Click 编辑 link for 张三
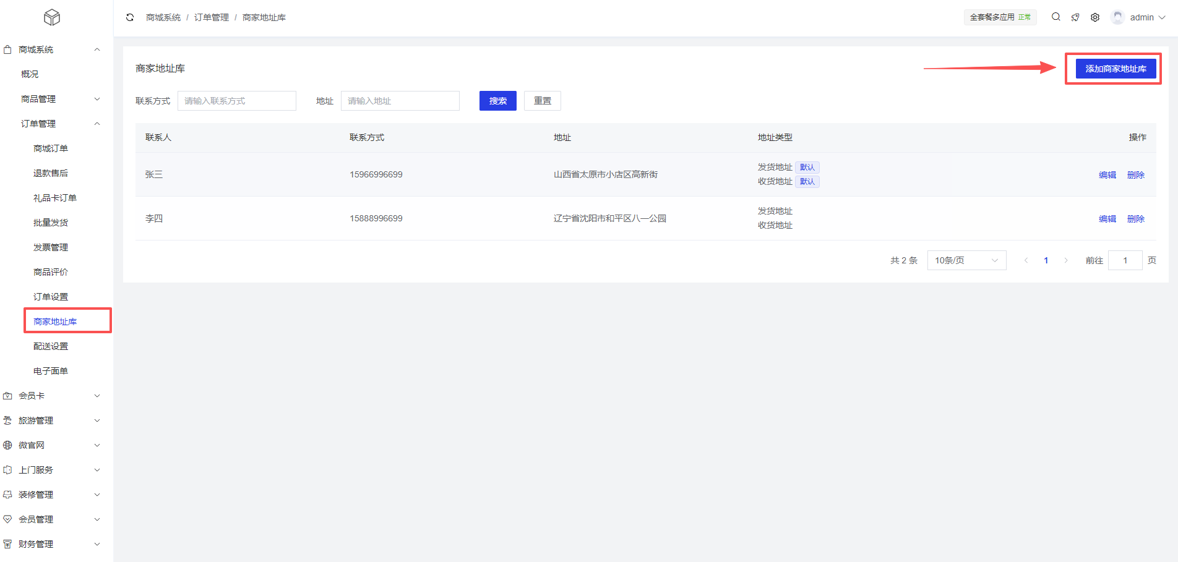 [1107, 175]
